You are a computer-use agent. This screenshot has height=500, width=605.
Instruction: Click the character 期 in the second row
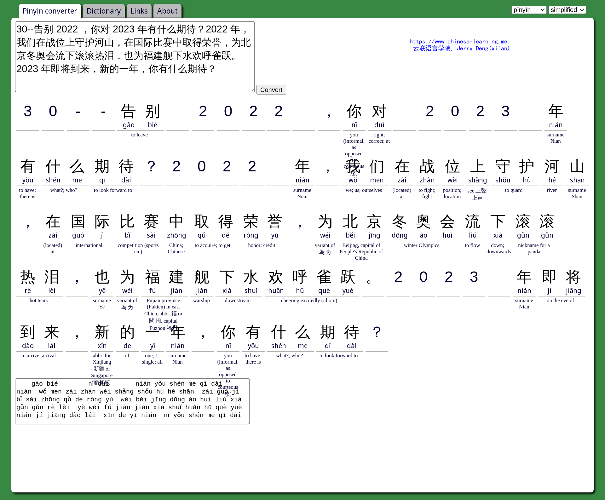(x=102, y=166)
